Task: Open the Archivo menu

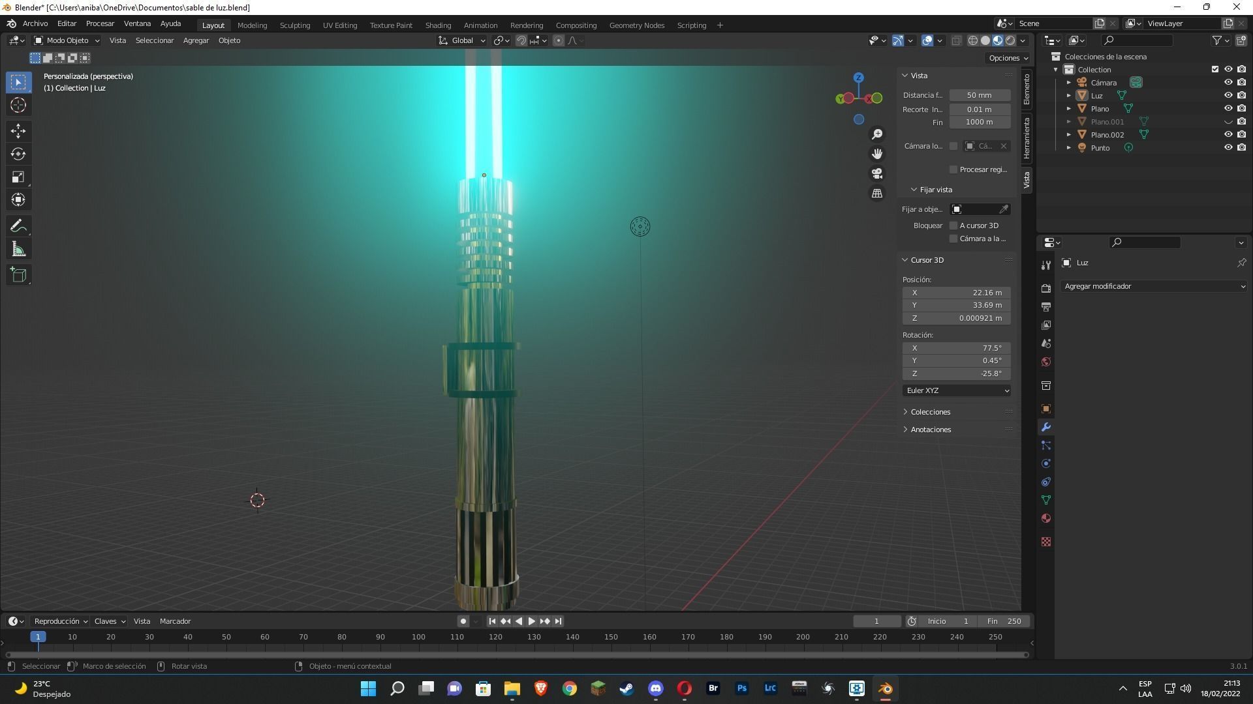Action: 35,23
